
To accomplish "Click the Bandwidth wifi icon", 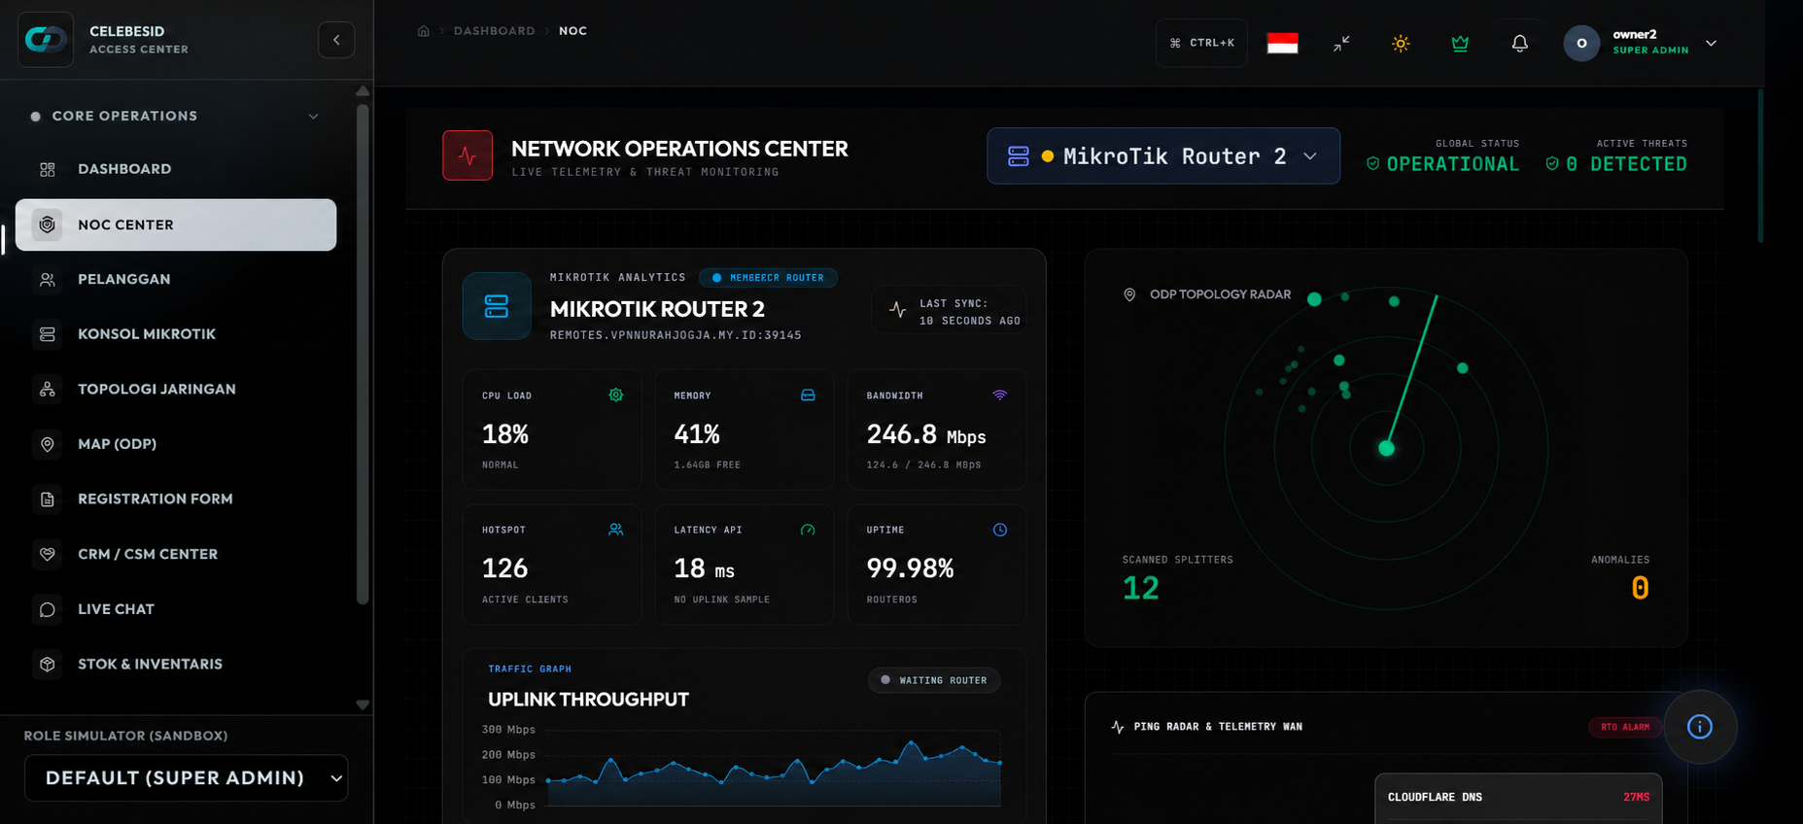I will click(999, 395).
